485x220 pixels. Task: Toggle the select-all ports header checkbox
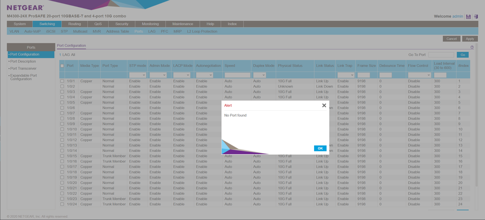tap(62, 66)
